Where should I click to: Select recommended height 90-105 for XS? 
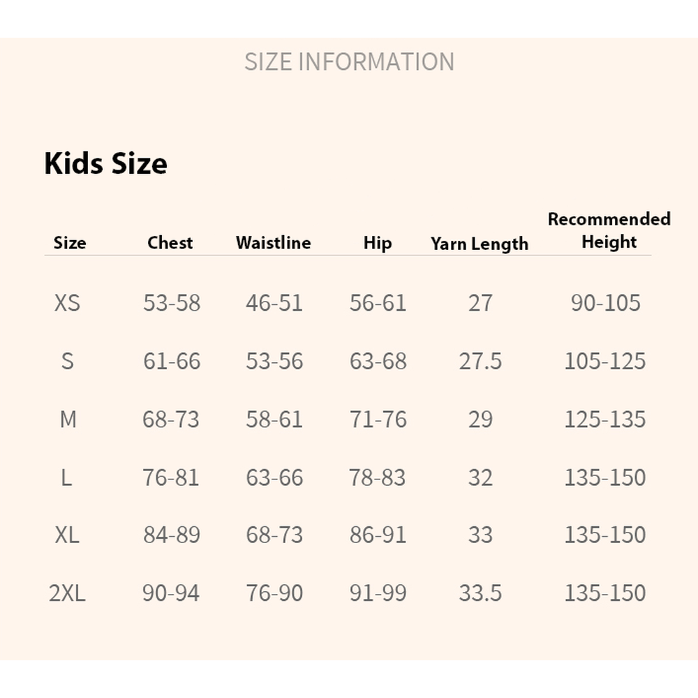(605, 303)
